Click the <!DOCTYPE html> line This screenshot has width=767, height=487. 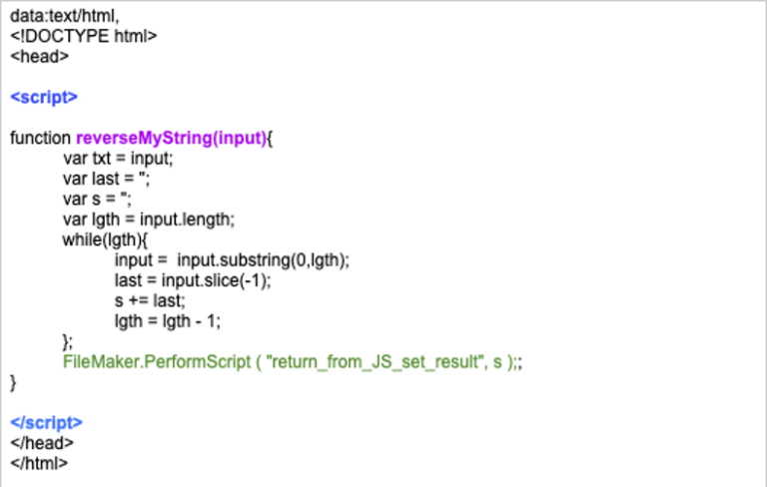point(84,36)
